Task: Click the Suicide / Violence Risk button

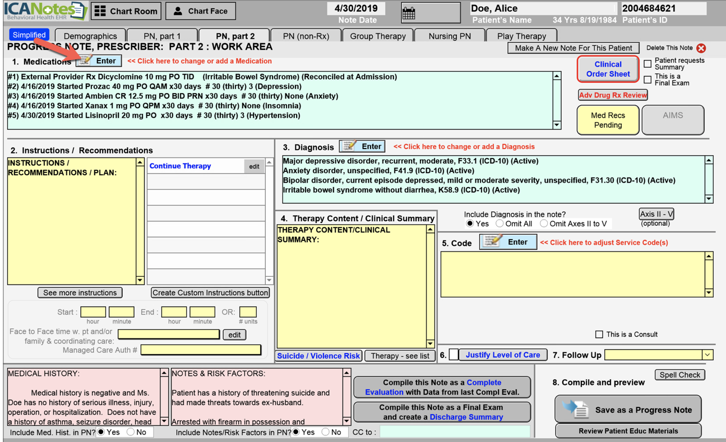Action: (x=318, y=356)
